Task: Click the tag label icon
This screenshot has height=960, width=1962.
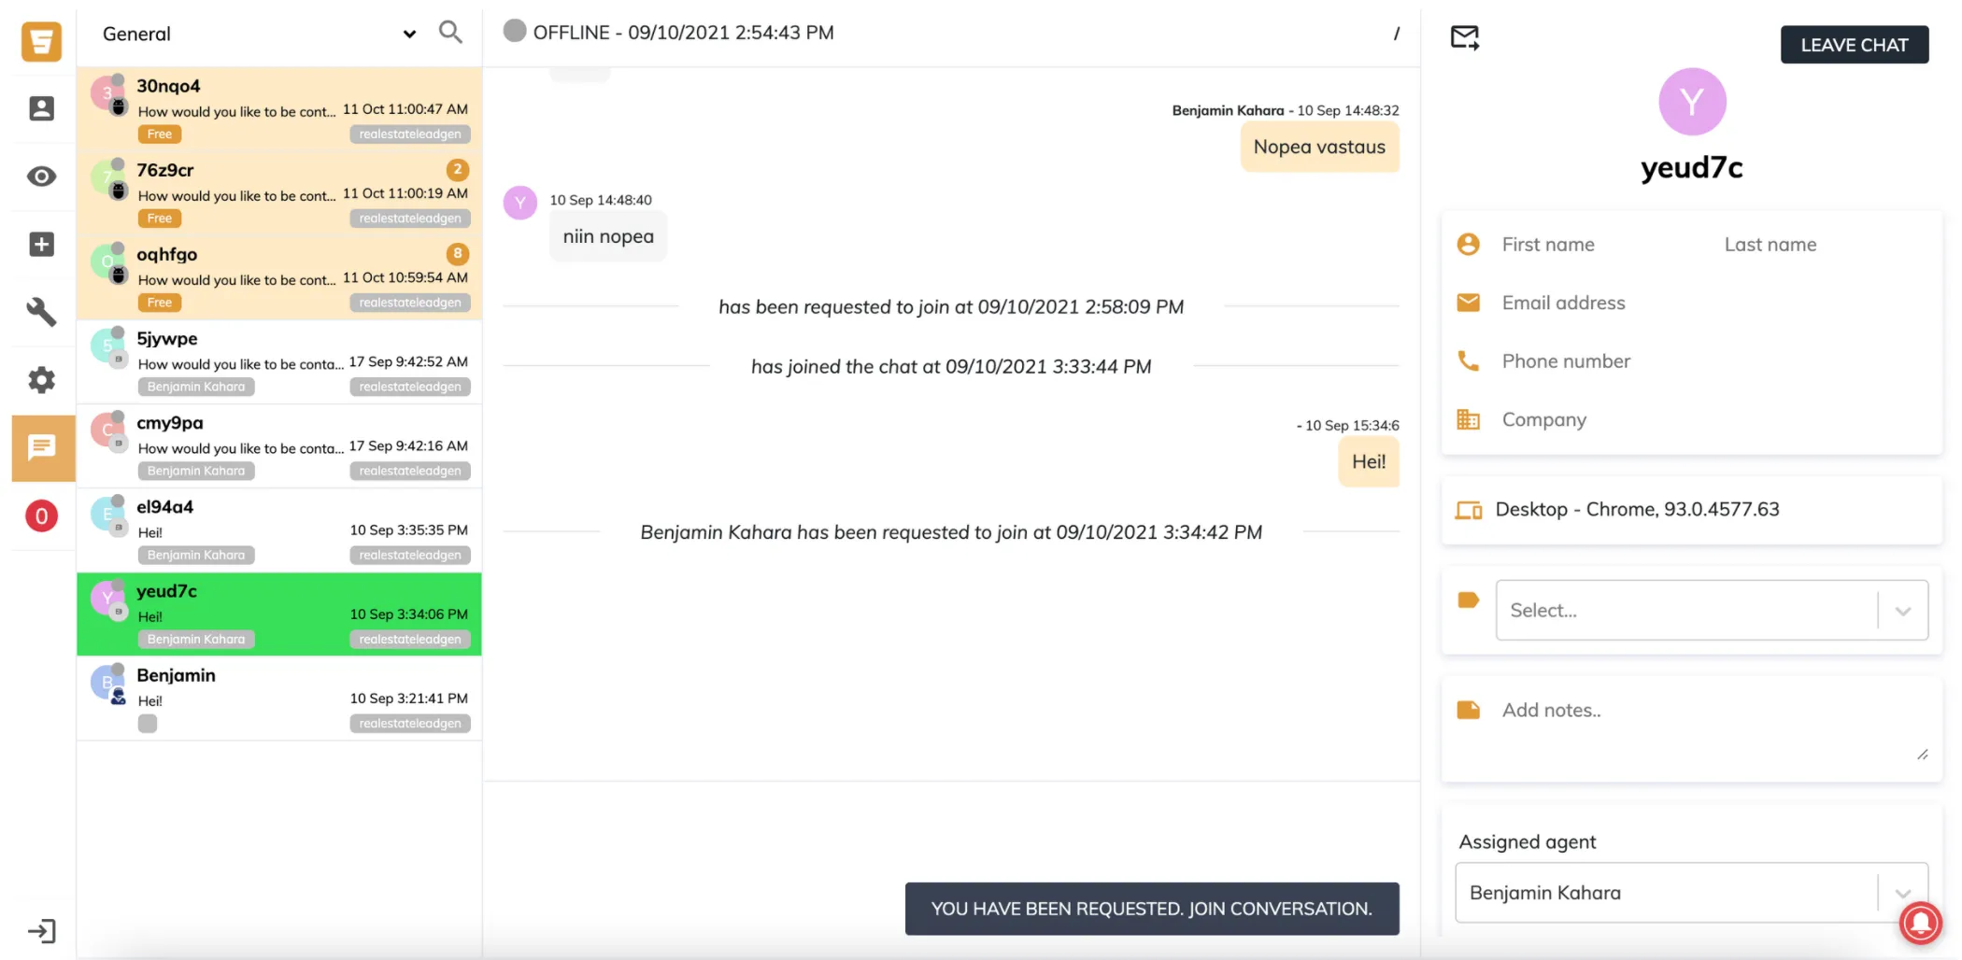Action: [x=1468, y=600]
